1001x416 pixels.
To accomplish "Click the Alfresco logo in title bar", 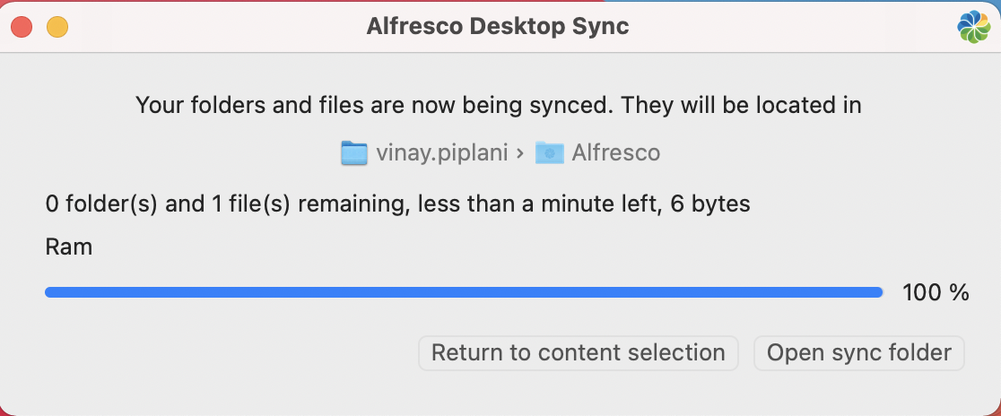I will pos(973,27).
